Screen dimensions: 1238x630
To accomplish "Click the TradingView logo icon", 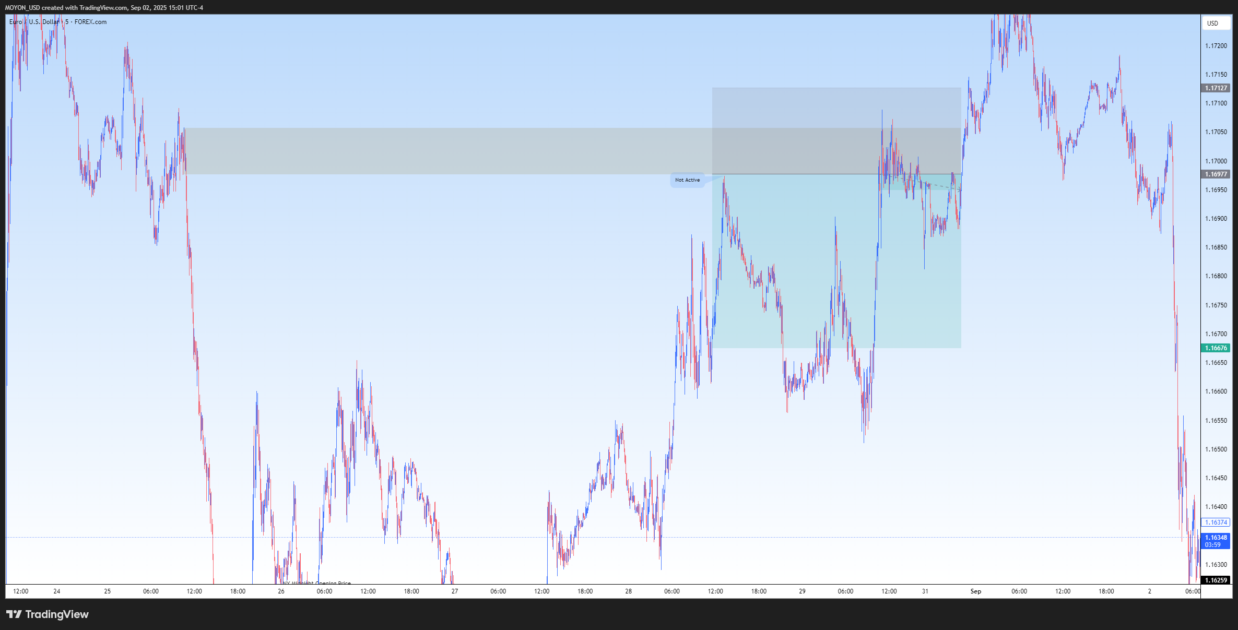I will click(14, 614).
